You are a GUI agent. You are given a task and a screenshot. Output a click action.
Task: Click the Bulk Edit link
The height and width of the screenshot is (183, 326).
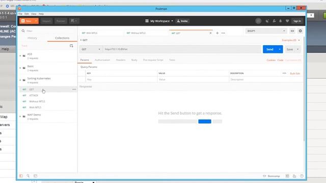tap(295, 73)
